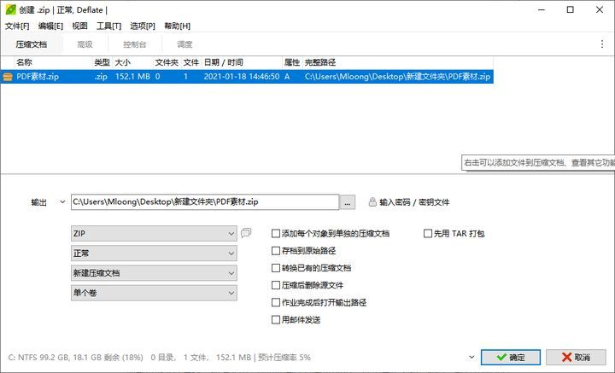Open the archive comment speech-bubble icon

246,233
